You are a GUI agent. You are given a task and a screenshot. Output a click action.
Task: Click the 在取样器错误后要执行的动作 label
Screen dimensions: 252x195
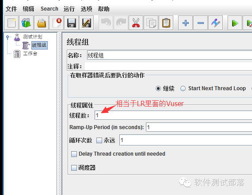click(x=107, y=75)
